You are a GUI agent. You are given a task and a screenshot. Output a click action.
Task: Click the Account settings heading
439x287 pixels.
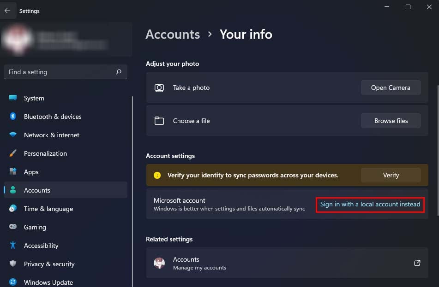click(170, 156)
